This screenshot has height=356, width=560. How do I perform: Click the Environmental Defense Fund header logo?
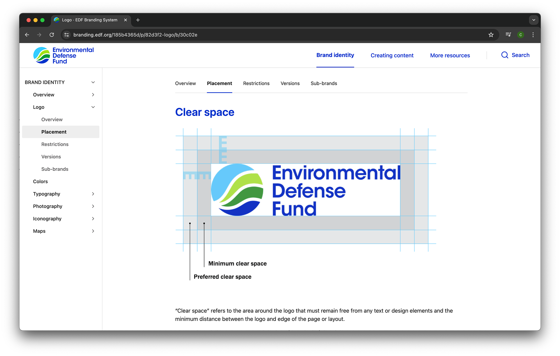(63, 55)
